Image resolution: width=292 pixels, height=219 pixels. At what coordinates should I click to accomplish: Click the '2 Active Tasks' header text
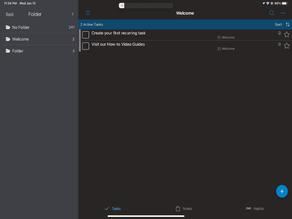pos(92,24)
